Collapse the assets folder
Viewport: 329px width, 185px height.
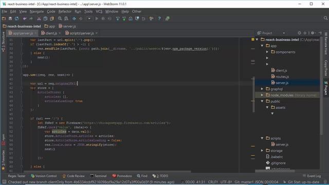click(267, 107)
